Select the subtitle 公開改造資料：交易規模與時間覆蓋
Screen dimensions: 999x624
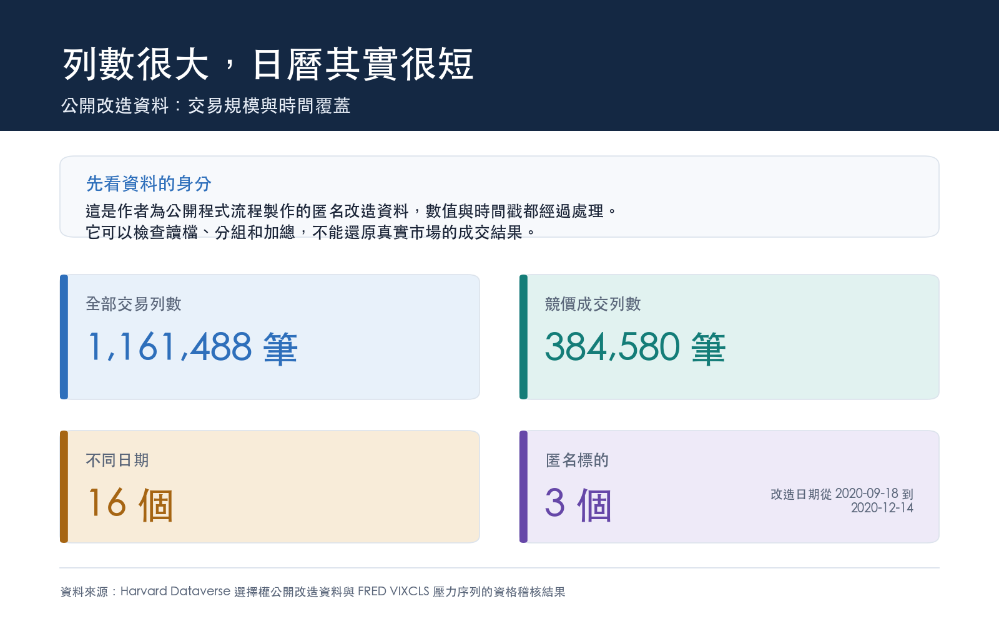(205, 106)
